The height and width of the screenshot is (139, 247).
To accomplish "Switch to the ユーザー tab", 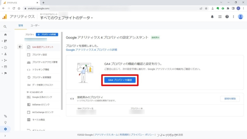I will (x=35, y=25).
